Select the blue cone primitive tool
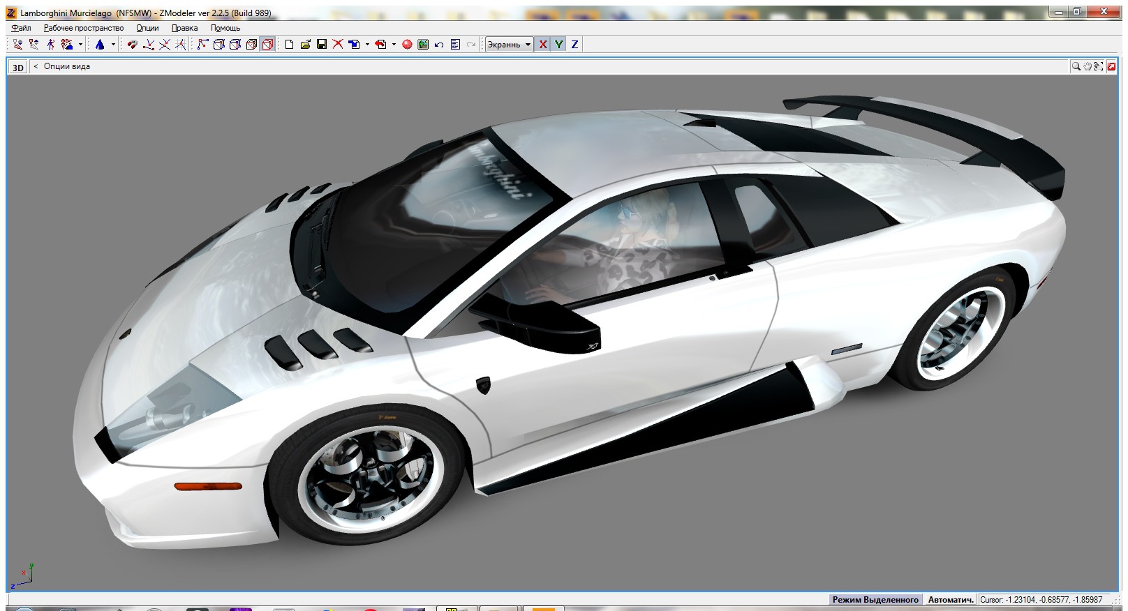 [100, 44]
